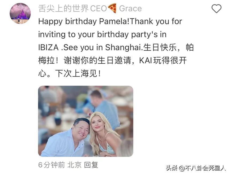Click the word Pamela in the comment

[x=114, y=21]
